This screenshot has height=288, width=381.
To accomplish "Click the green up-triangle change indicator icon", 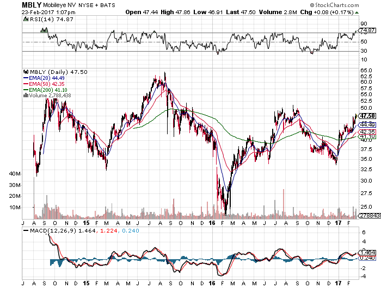I will point(357,12).
